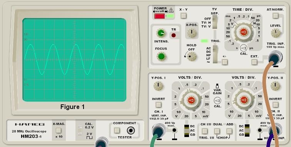Click the red POWER on/off switch
Screen dimensions: 291x147
click(x=159, y=16)
